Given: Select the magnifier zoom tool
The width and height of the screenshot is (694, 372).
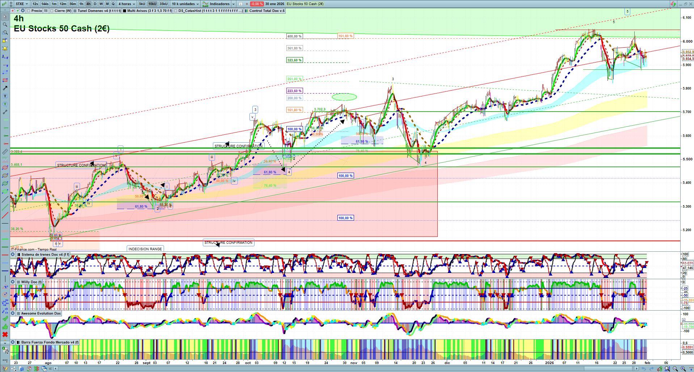Looking at the screenshot, I should [x=5, y=25].
